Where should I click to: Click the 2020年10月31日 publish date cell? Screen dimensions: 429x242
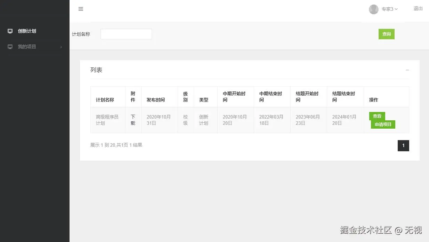(x=159, y=120)
